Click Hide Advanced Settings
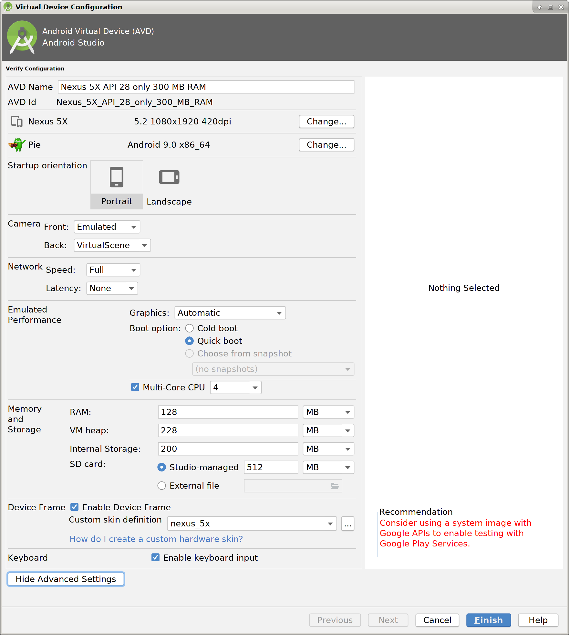 pos(66,579)
